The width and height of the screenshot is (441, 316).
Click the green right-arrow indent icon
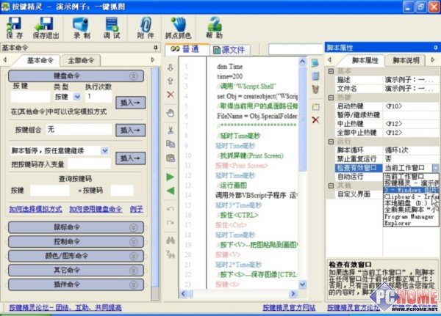(171, 177)
